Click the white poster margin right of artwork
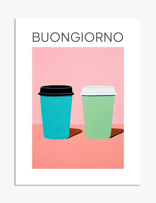Viewport: 156px width, 203px height. coord(132,107)
